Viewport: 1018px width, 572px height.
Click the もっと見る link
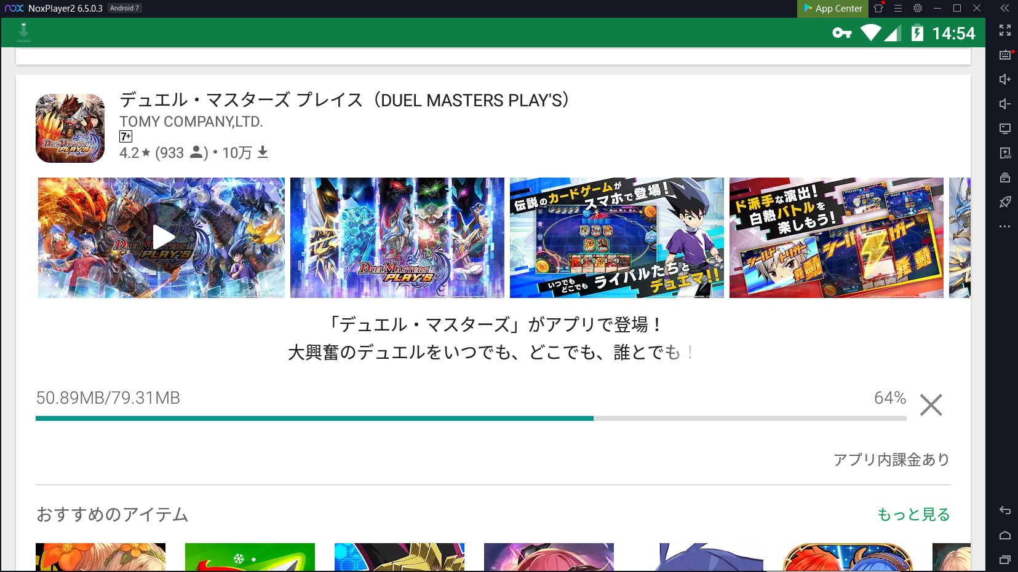[913, 514]
